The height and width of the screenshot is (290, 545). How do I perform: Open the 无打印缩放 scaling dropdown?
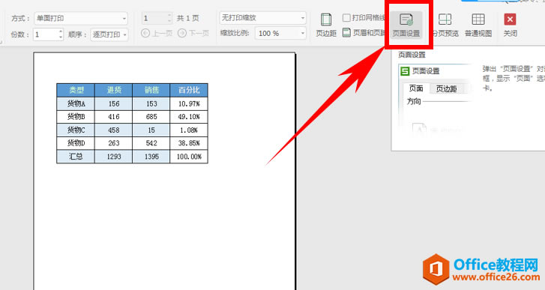tap(263, 18)
